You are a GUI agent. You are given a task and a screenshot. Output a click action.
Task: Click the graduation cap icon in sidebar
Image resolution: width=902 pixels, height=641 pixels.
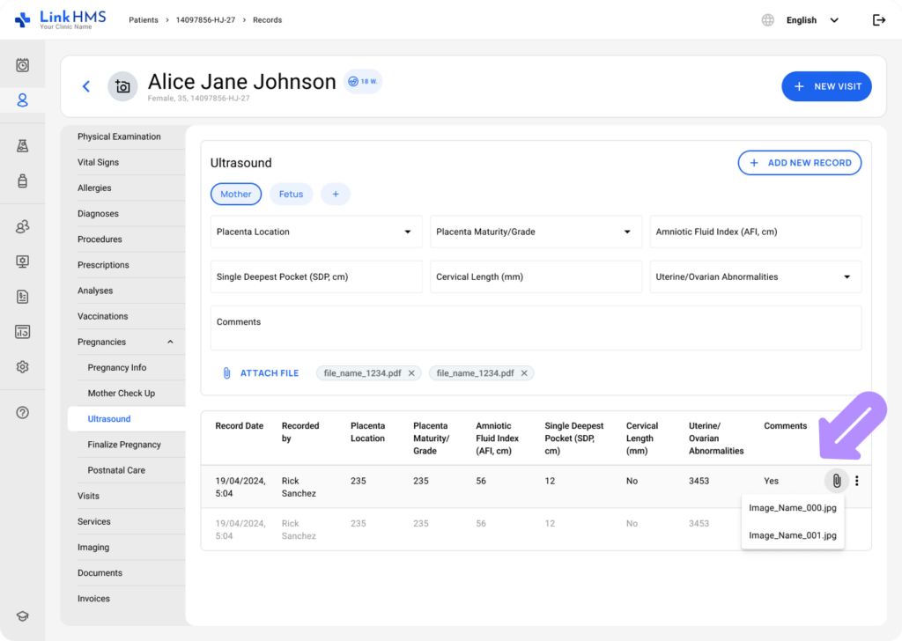22,616
